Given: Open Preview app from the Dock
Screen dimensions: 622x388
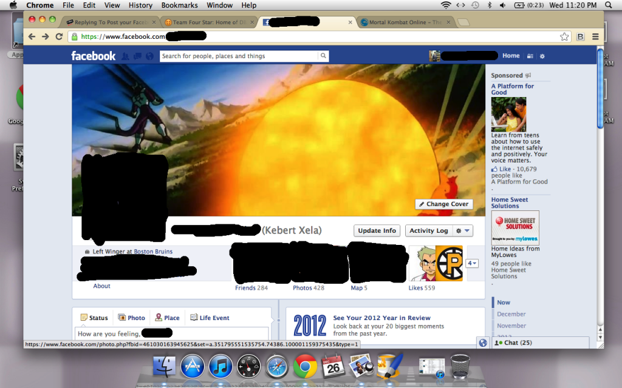Looking at the screenshot, I should (361, 366).
